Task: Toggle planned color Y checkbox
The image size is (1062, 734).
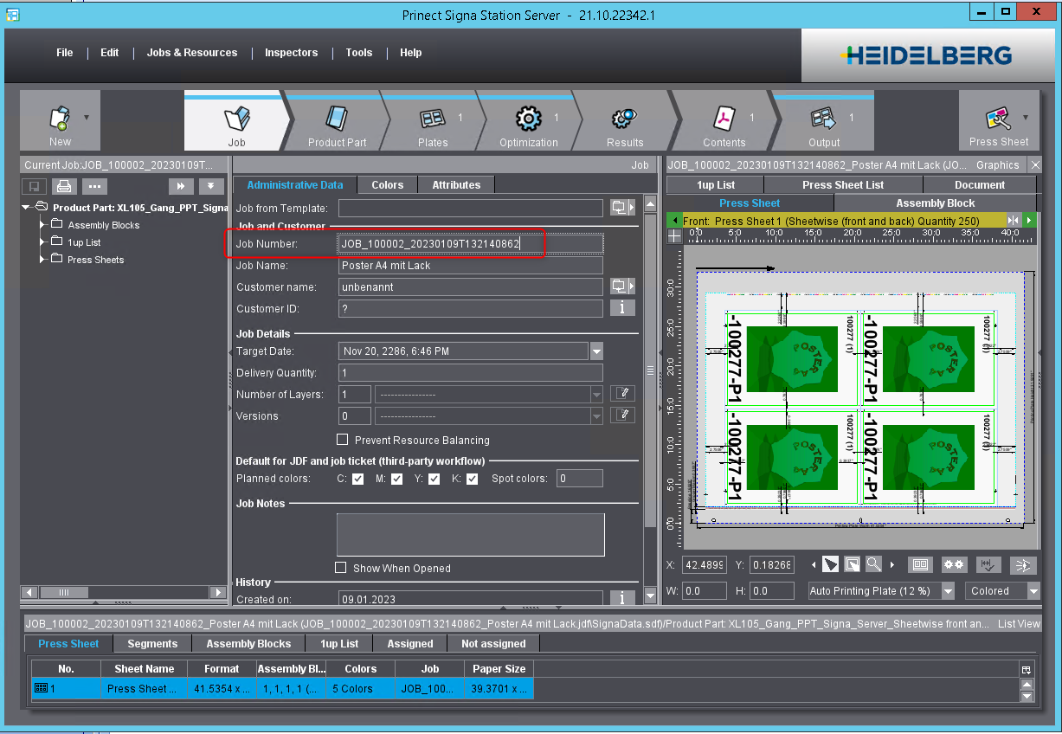Action: pyautogui.click(x=434, y=479)
